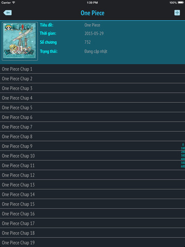The height and width of the screenshot is (247, 185).
Task: Jump to index marker 600
Action: [183, 166]
